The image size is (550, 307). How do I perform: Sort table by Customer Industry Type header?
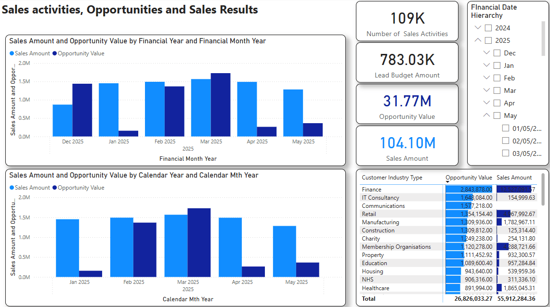coord(392,178)
